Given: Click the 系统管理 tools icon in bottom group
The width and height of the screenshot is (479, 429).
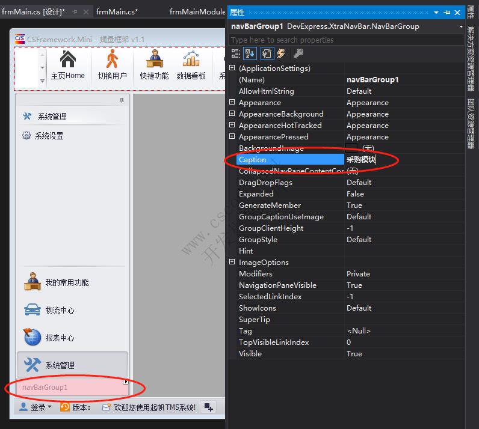Looking at the screenshot, I should [32, 365].
